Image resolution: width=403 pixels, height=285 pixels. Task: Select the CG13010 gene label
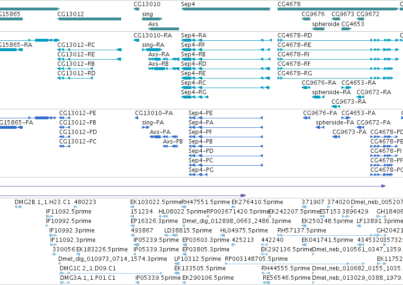[x=147, y=4]
